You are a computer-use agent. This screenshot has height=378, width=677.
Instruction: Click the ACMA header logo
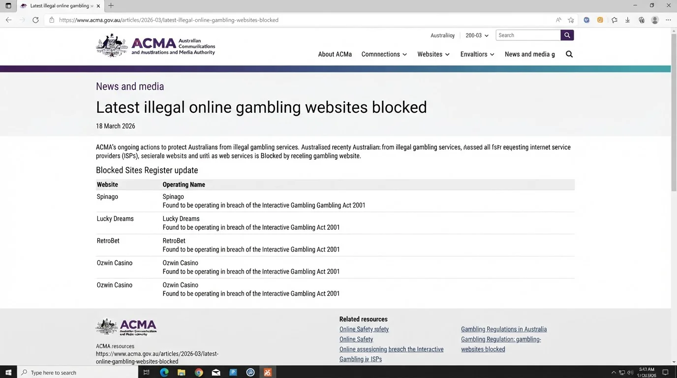(x=155, y=46)
